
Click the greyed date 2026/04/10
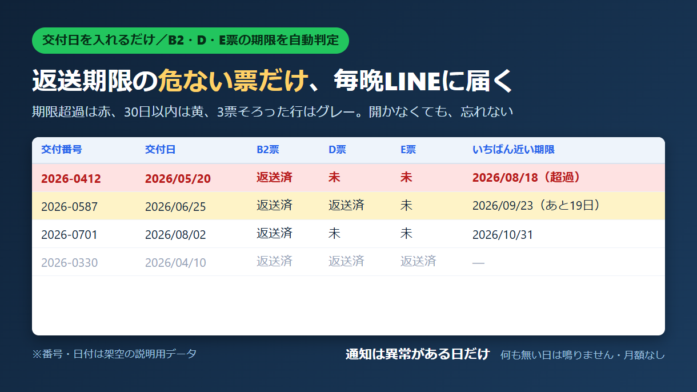click(x=175, y=262)
